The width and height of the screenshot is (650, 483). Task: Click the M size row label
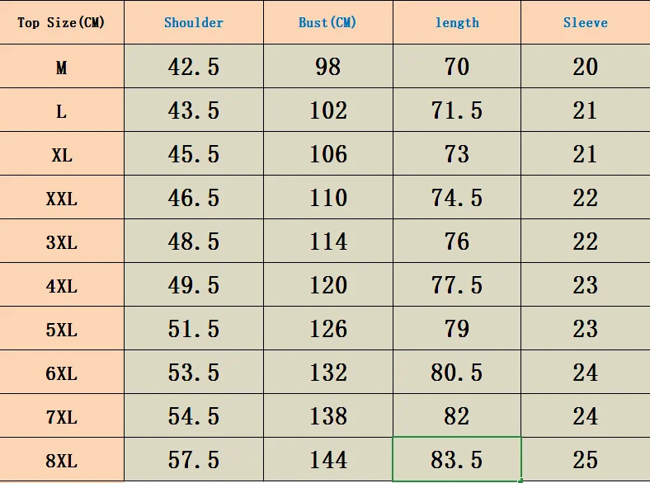pyautogui.click(x=61, y=66)
